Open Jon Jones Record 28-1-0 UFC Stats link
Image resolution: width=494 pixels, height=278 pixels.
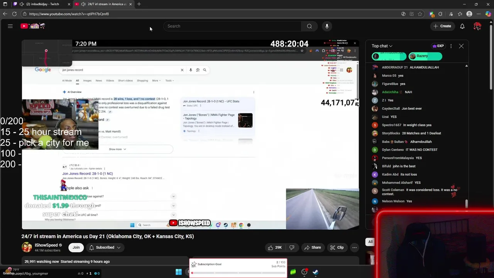click(x=87, y=174)
